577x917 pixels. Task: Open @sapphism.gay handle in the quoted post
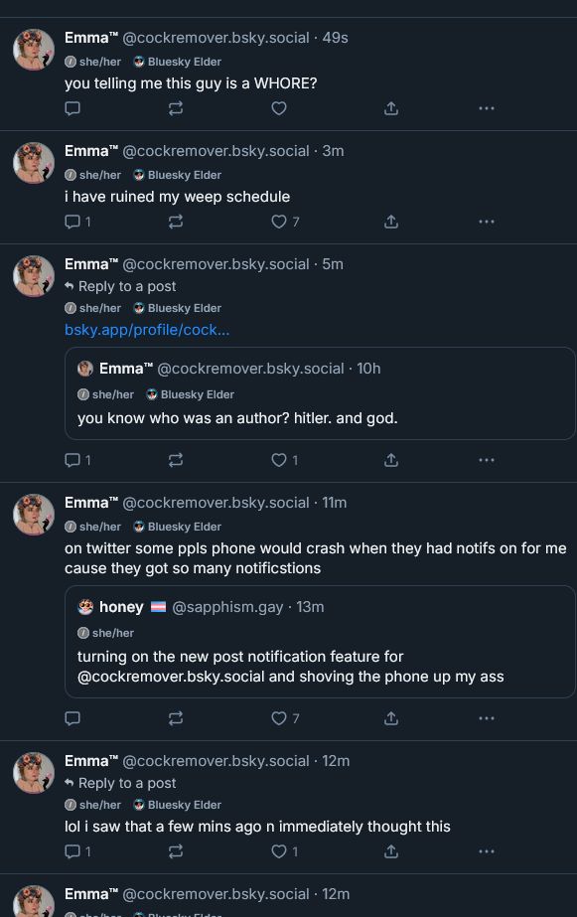tap(225, 606)
